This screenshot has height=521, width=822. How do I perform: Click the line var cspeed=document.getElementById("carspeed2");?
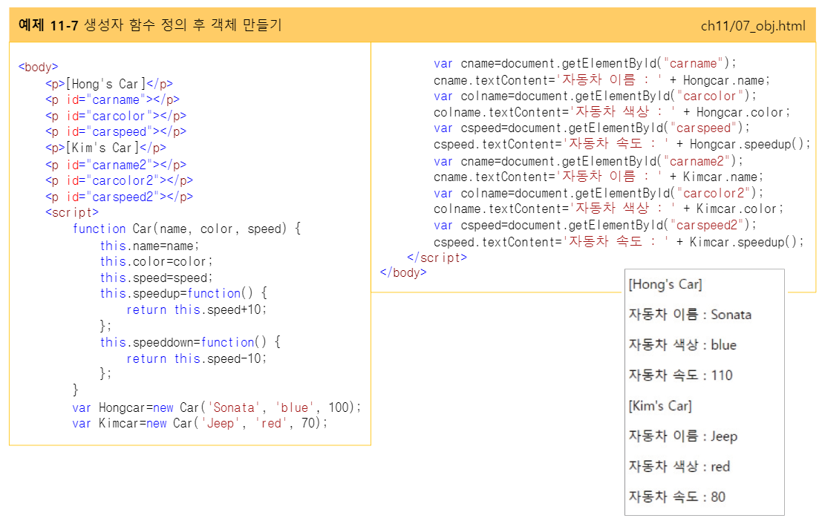(x=595, y=226)
